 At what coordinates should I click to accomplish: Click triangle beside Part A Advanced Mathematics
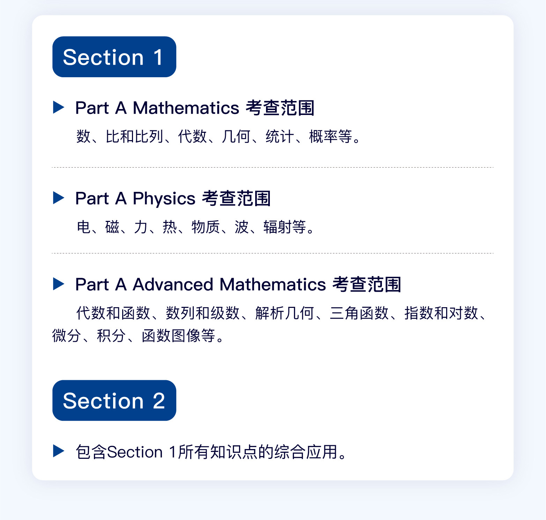pyautogui.click(x=59, y=284)
